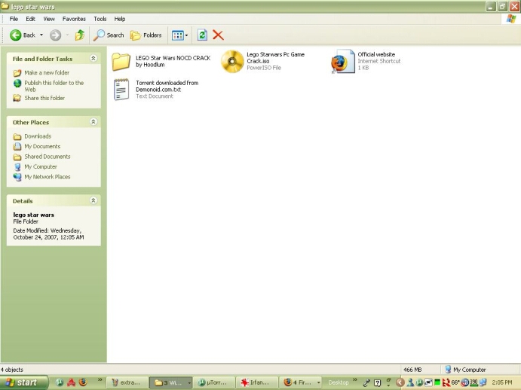Go to My Network Places
Screen dimensions: 521x390
point(47,177)
